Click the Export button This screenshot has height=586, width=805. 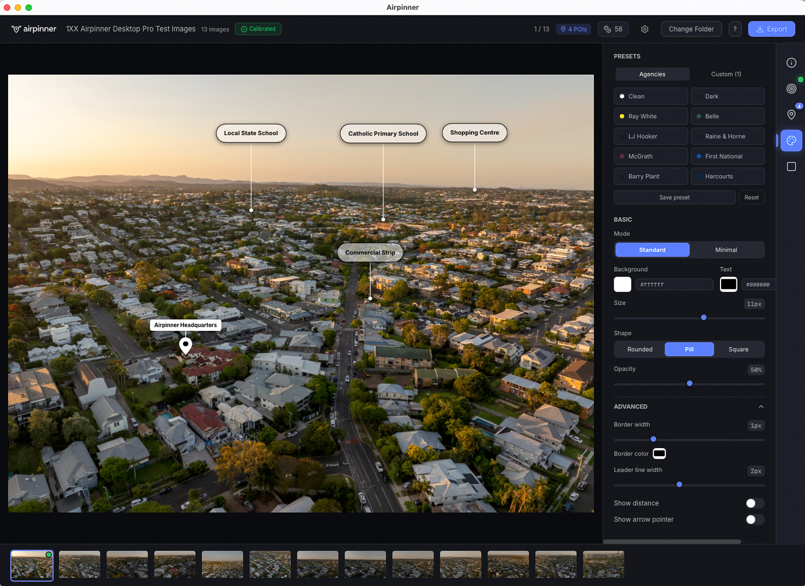[771, 29]
